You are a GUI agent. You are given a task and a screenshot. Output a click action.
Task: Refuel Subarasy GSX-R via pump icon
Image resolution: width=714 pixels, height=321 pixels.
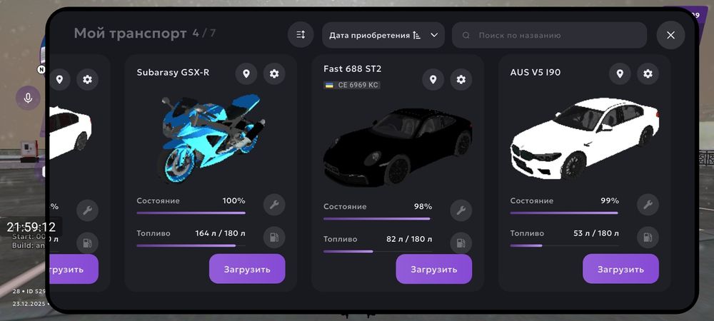click(274, 238)
